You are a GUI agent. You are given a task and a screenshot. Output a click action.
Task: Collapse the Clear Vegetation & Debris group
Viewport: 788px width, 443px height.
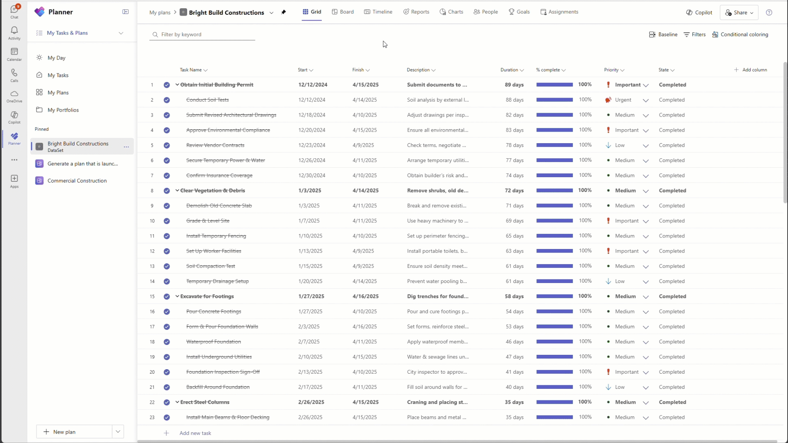pos(177,191)
